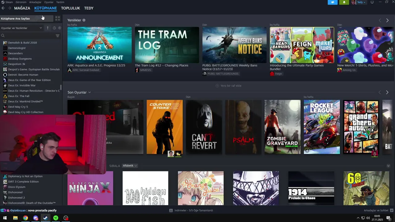Open File Explorer from taskbar

click(x=15, y=218)
